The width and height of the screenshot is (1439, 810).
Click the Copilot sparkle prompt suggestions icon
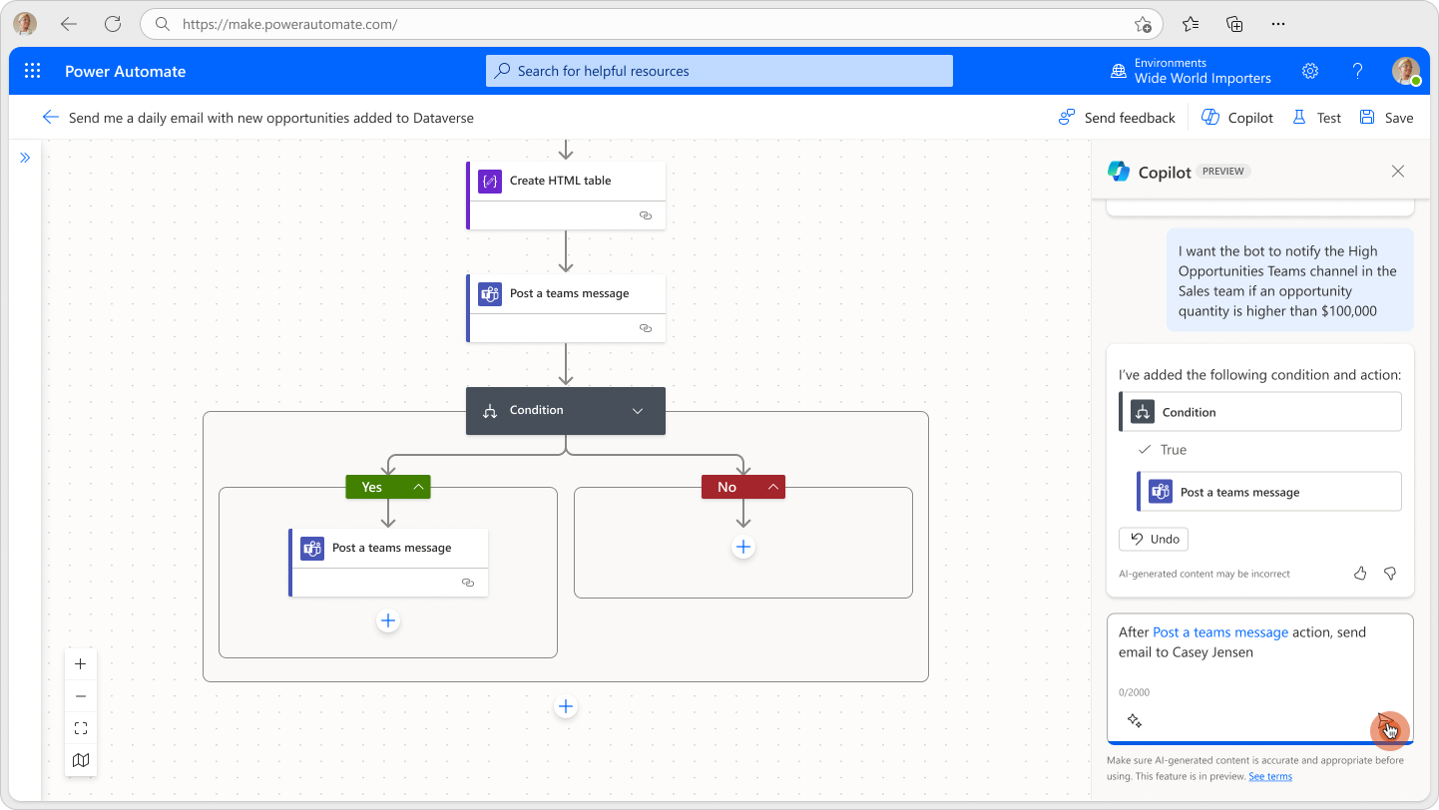coord(1135,720)
